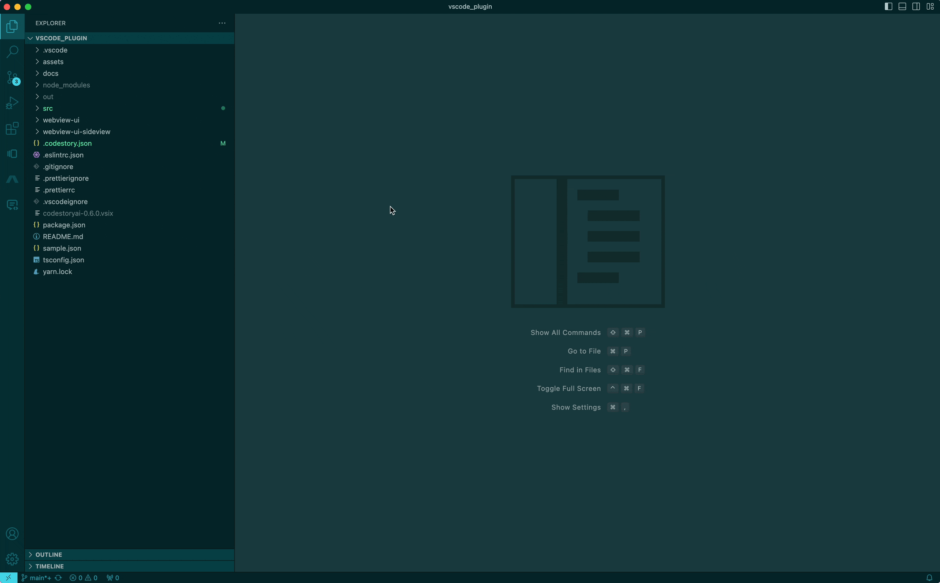The image size is (940, 583).
Task: Click the Manage gear icon
Action: tap(12, 559)
